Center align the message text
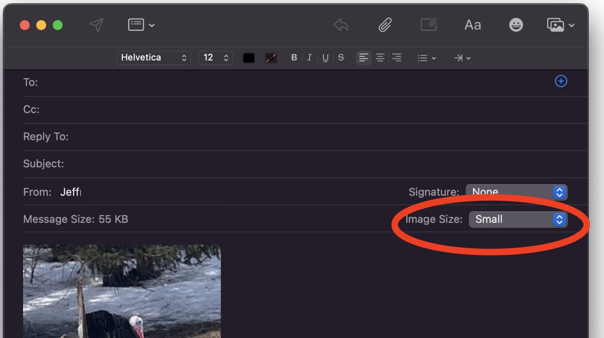Screen dimensions: 604x338 pos(380,58)
